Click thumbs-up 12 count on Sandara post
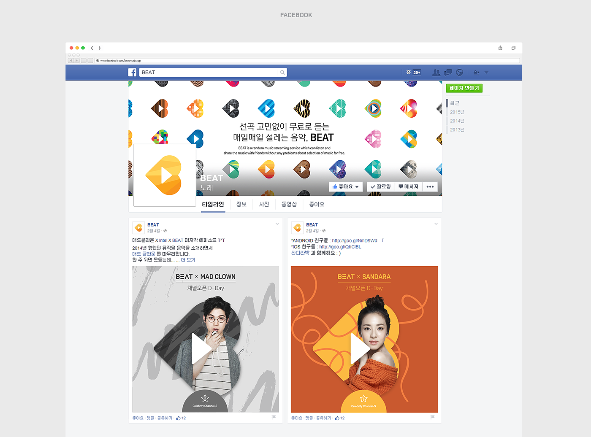 click(340, 418)
